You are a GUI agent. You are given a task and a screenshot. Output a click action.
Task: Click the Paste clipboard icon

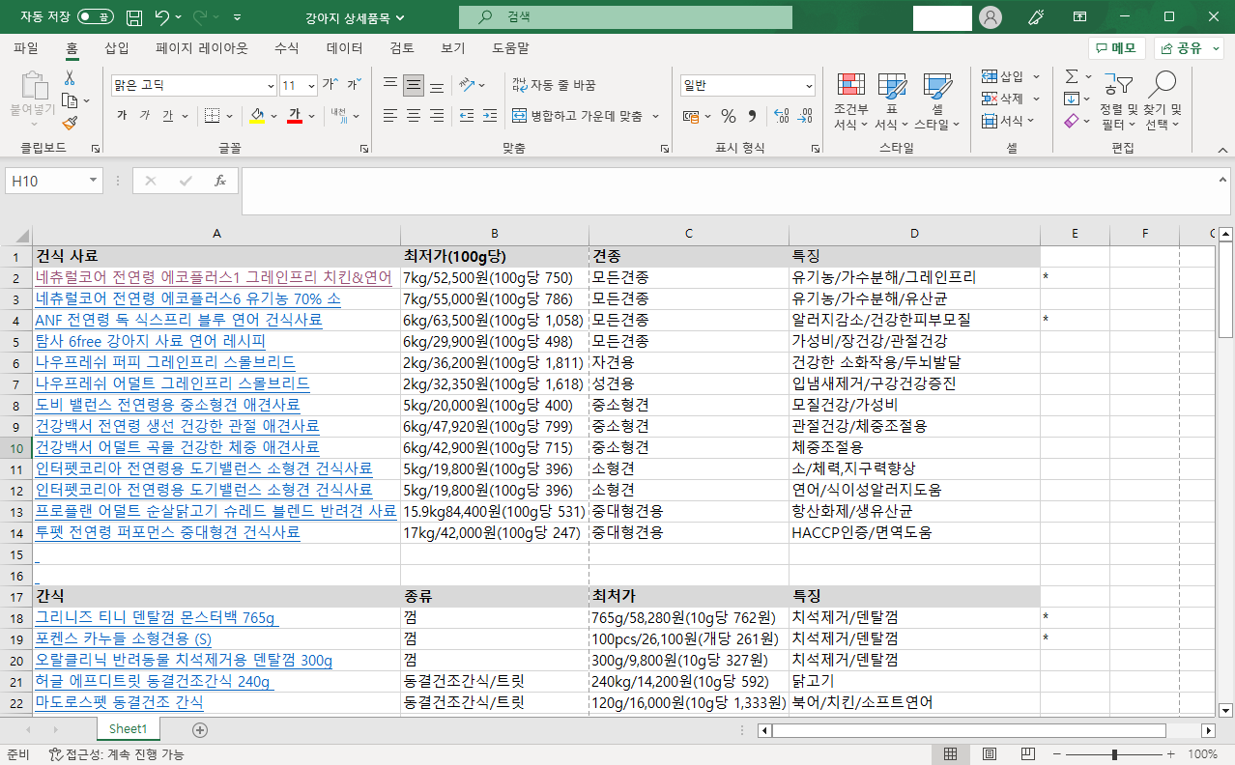(33, 86)
